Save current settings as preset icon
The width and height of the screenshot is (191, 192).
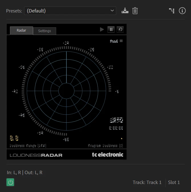pyautogui.click(x=125, y=11)
